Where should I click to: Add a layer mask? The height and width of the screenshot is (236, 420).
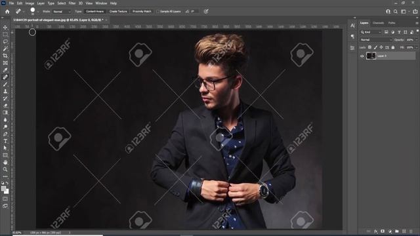point(383,231)
